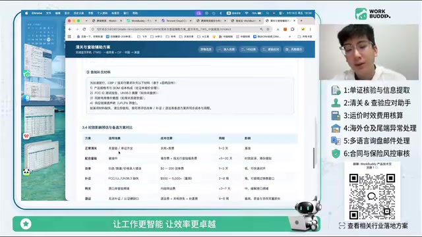Open the Chrome extensions puzzle icon

(x=293, y=29)
